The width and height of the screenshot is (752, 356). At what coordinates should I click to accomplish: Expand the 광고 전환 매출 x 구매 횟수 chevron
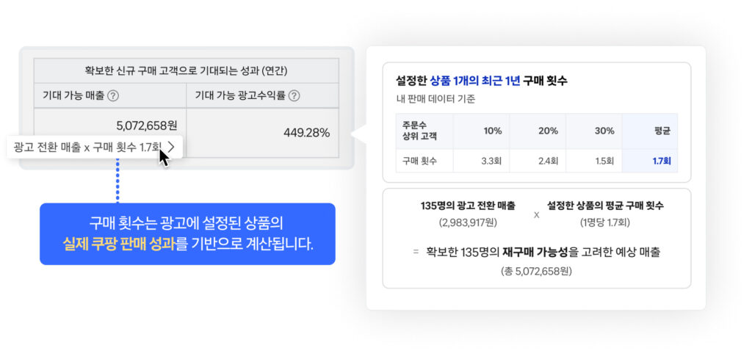point(171,147)
